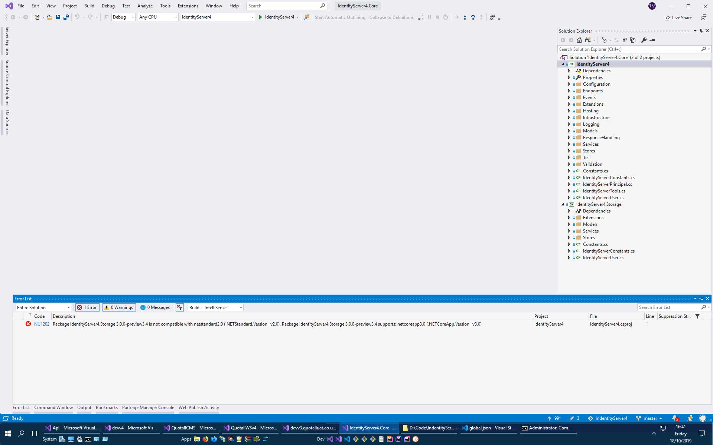Start debugging with green play icon
The height and width of the screenshot is (445, 713).
pos(261,17)
